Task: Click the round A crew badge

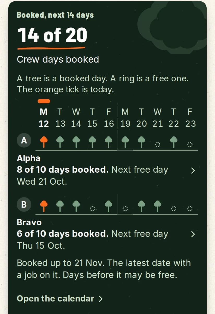Action: [24, 141]
